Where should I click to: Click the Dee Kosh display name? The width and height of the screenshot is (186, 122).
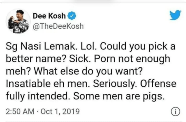[x=49, y=16]
